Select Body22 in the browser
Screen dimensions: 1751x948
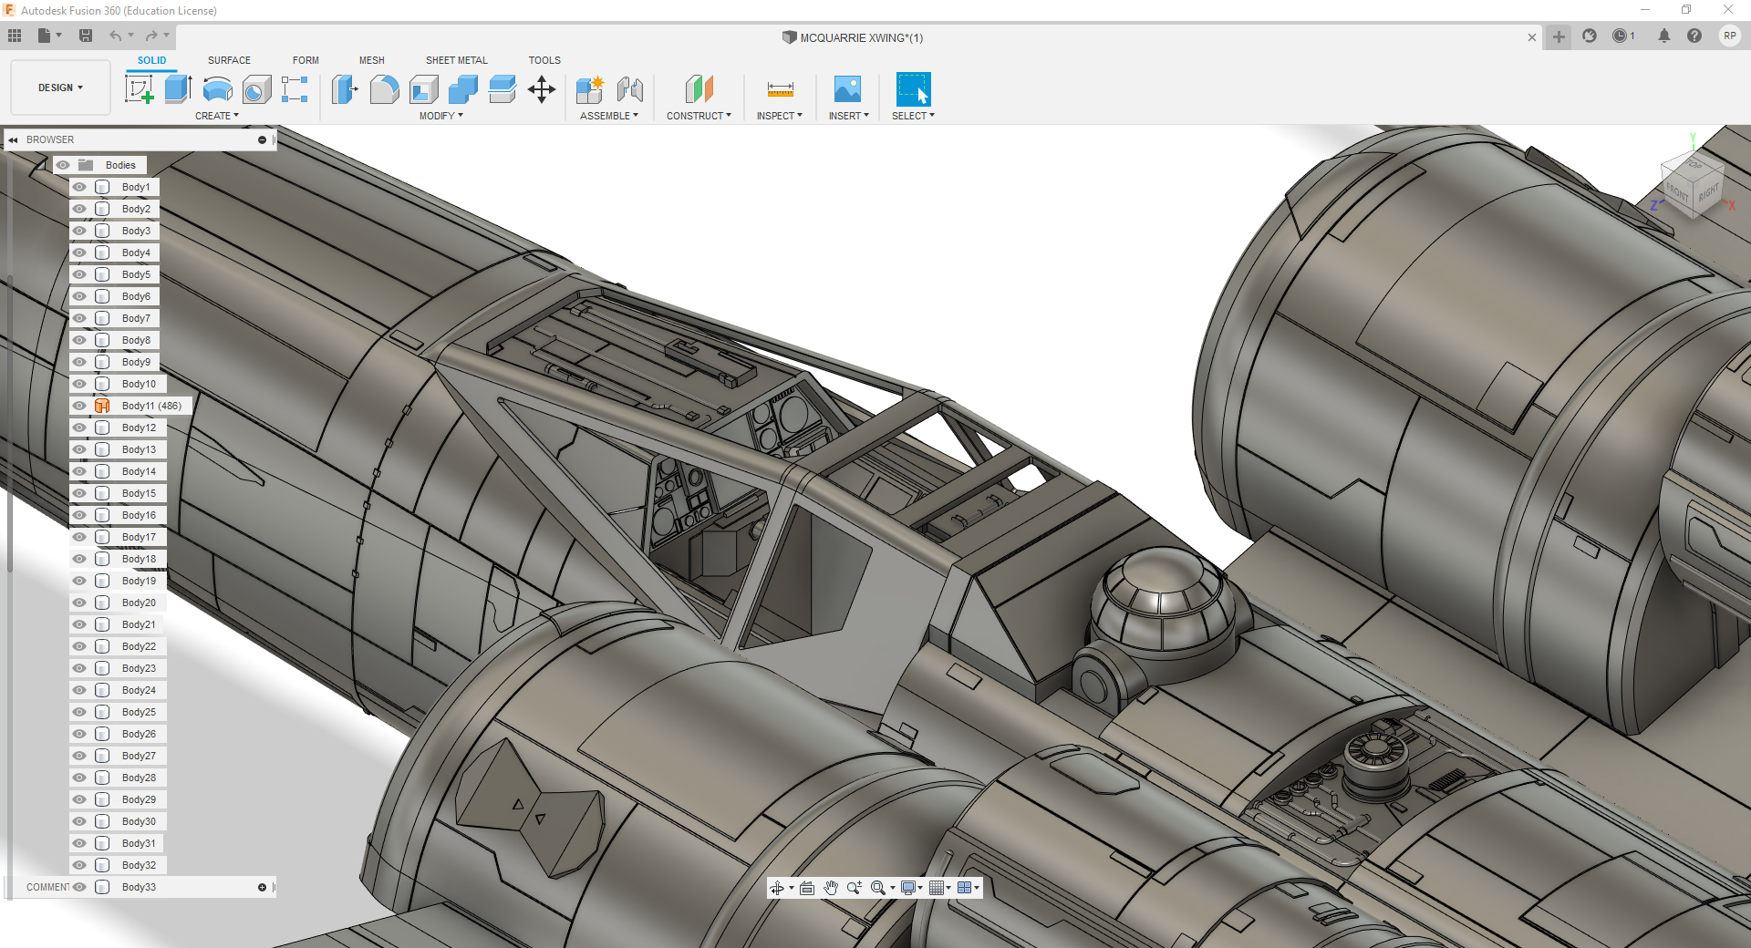tap(139, 646)
